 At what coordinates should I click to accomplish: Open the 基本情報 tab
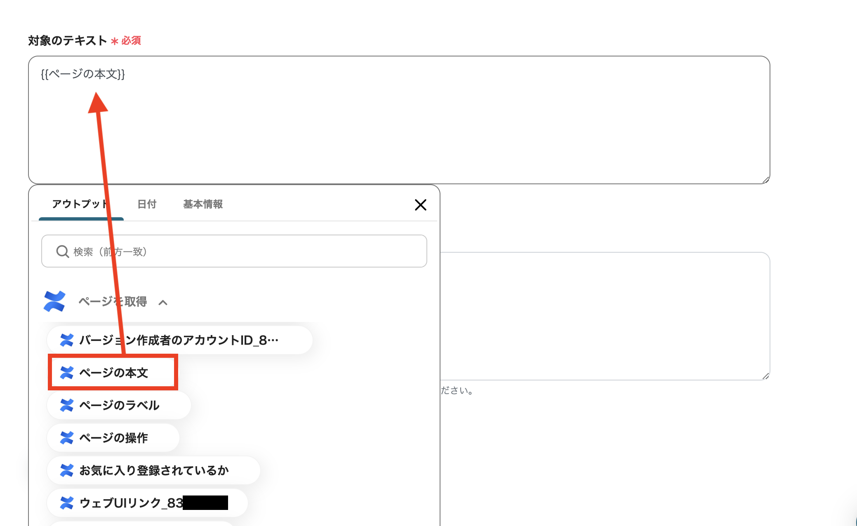[203, 204]
